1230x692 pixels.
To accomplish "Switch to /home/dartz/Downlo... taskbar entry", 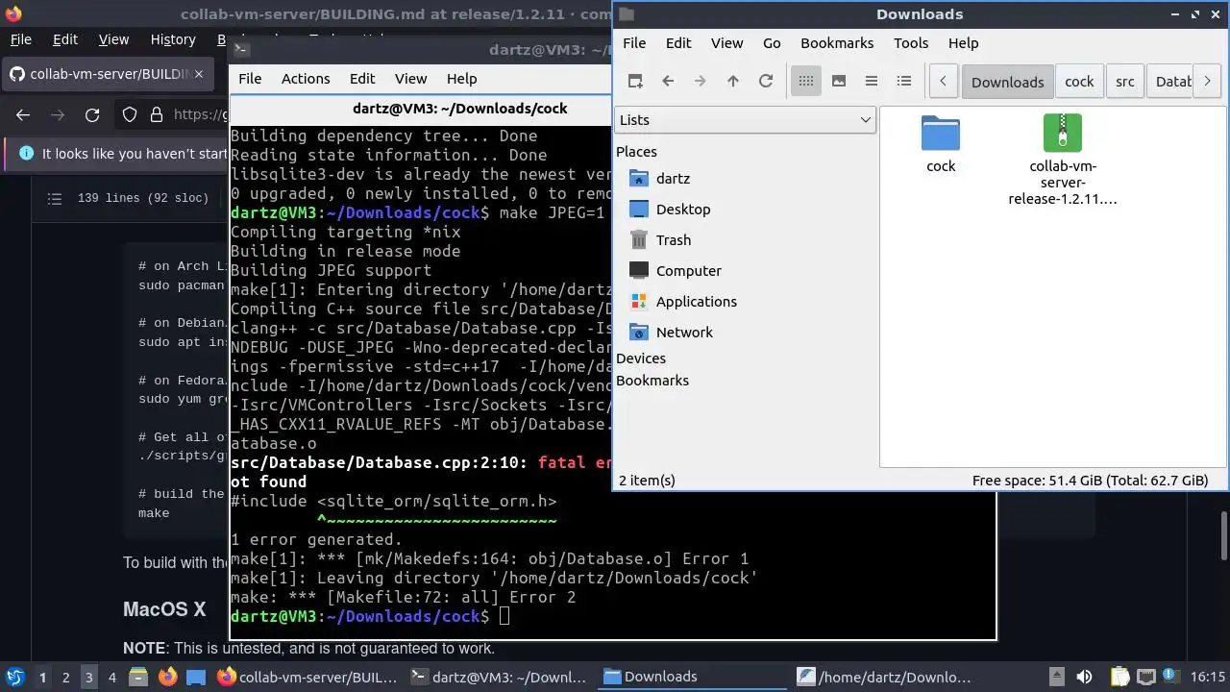I will click(885, 677).
